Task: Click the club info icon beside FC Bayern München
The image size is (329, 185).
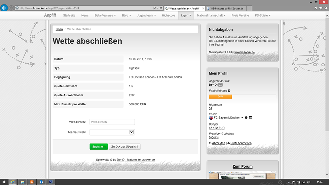Action: 246,118
